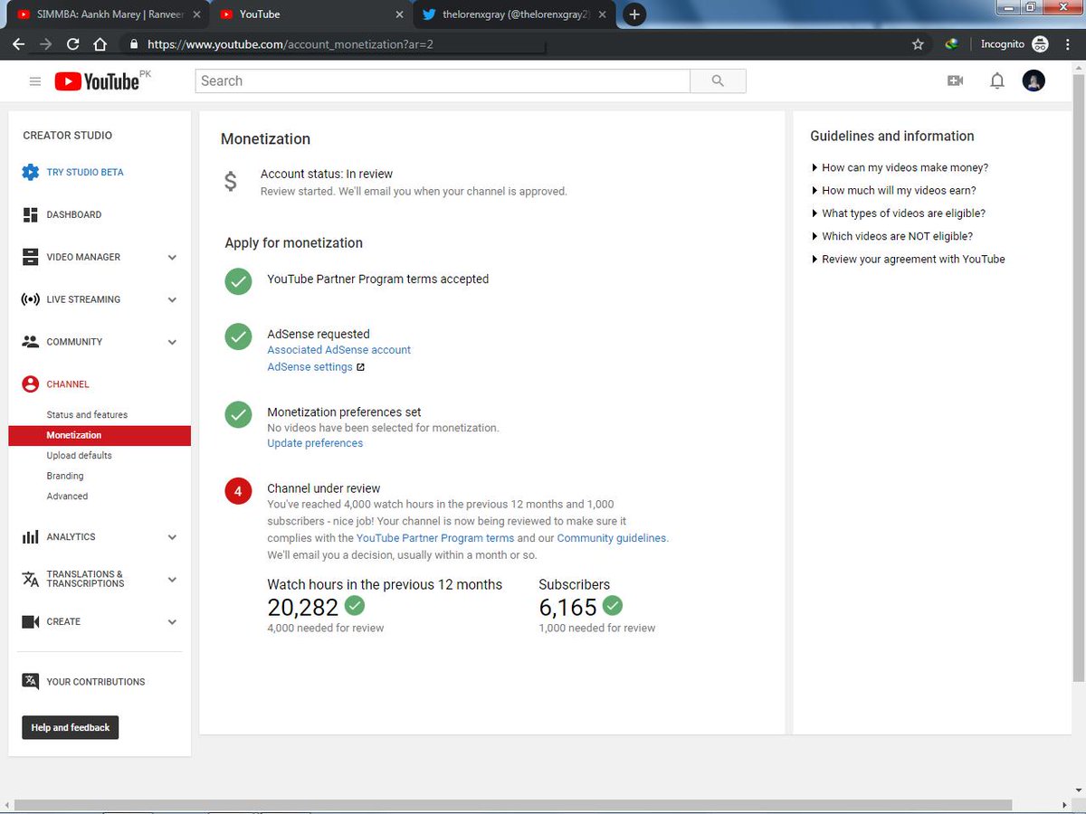Click the Dashboard grid icon
This screenshot has width=1086, height=814.
[31, 214]
